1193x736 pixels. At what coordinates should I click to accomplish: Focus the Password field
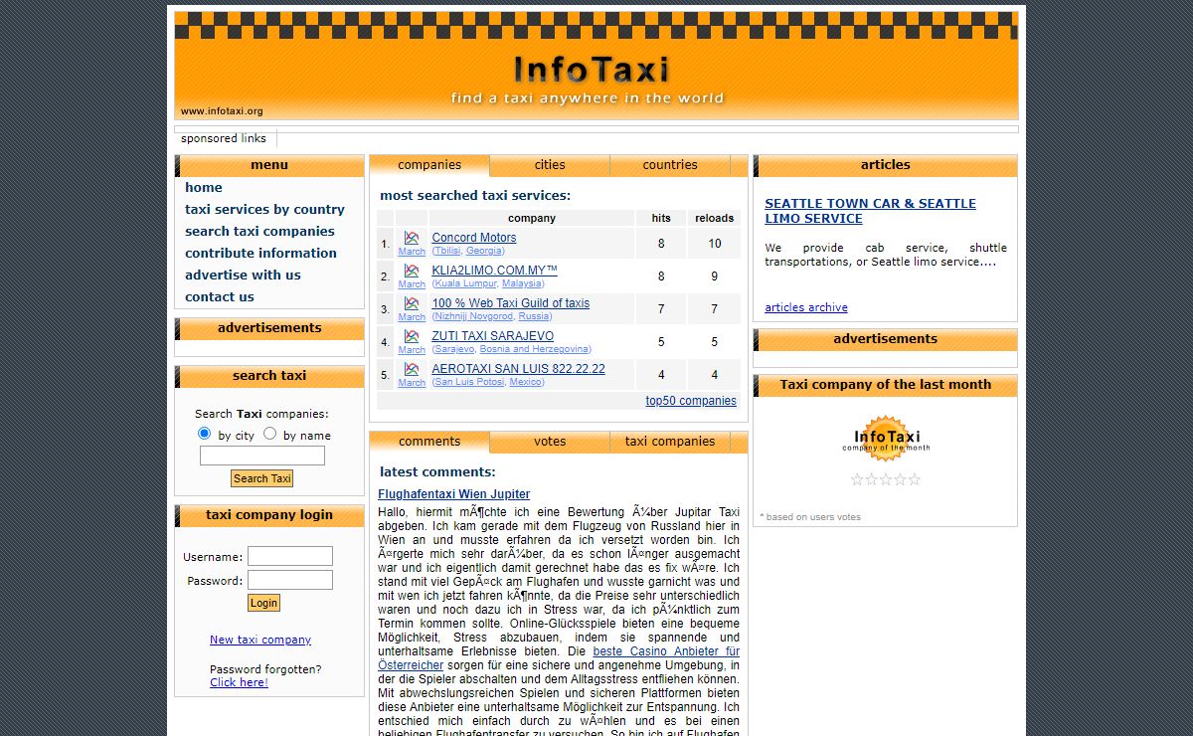(x=290, y=580)
